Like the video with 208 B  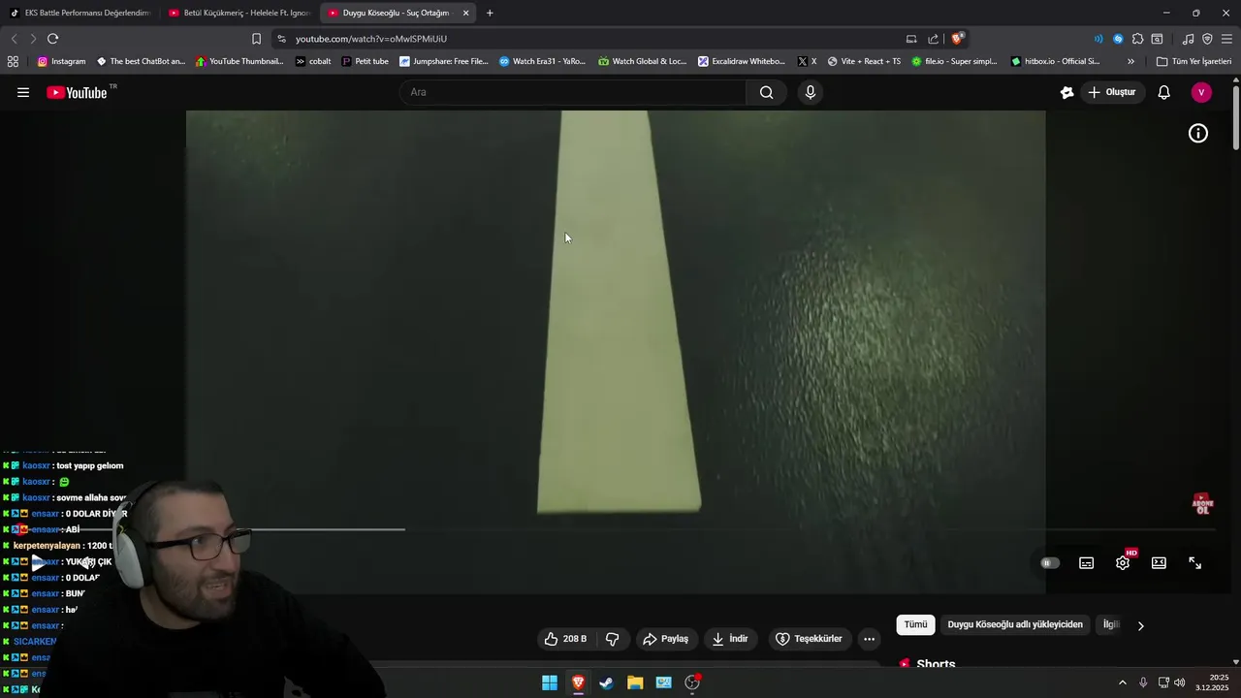(565, 639)
